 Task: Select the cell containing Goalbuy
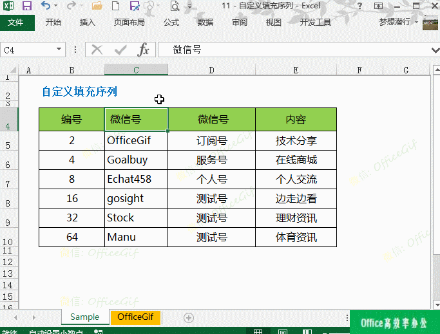pos(136,160)
